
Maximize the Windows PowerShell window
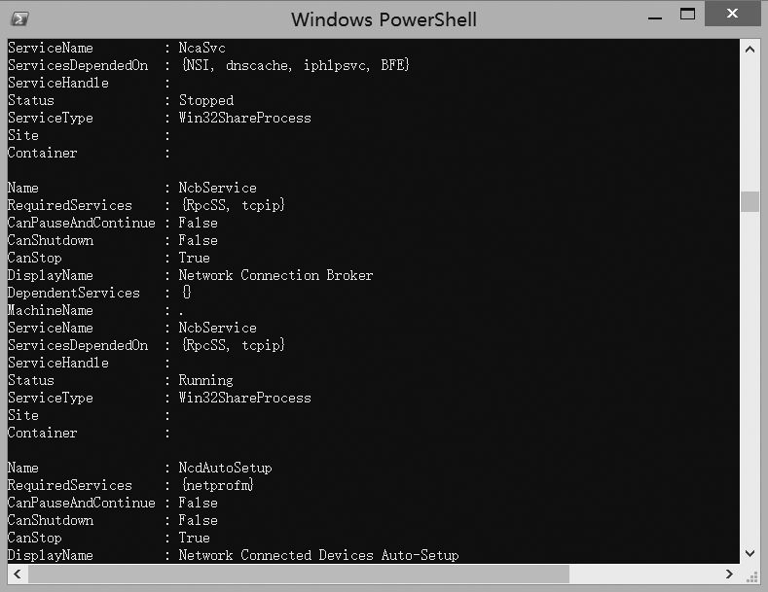(x=688, y=15)
